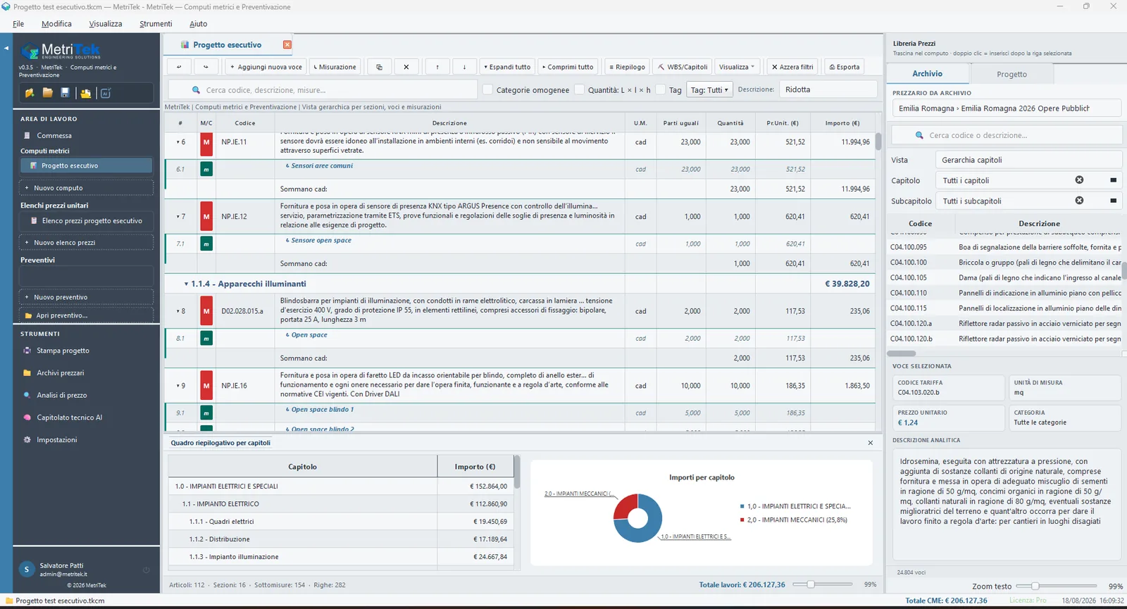1127x609 pixels.
Task: Collapse row 8 using its arrow
Action: pyautogui.click(x=178, y=310)
